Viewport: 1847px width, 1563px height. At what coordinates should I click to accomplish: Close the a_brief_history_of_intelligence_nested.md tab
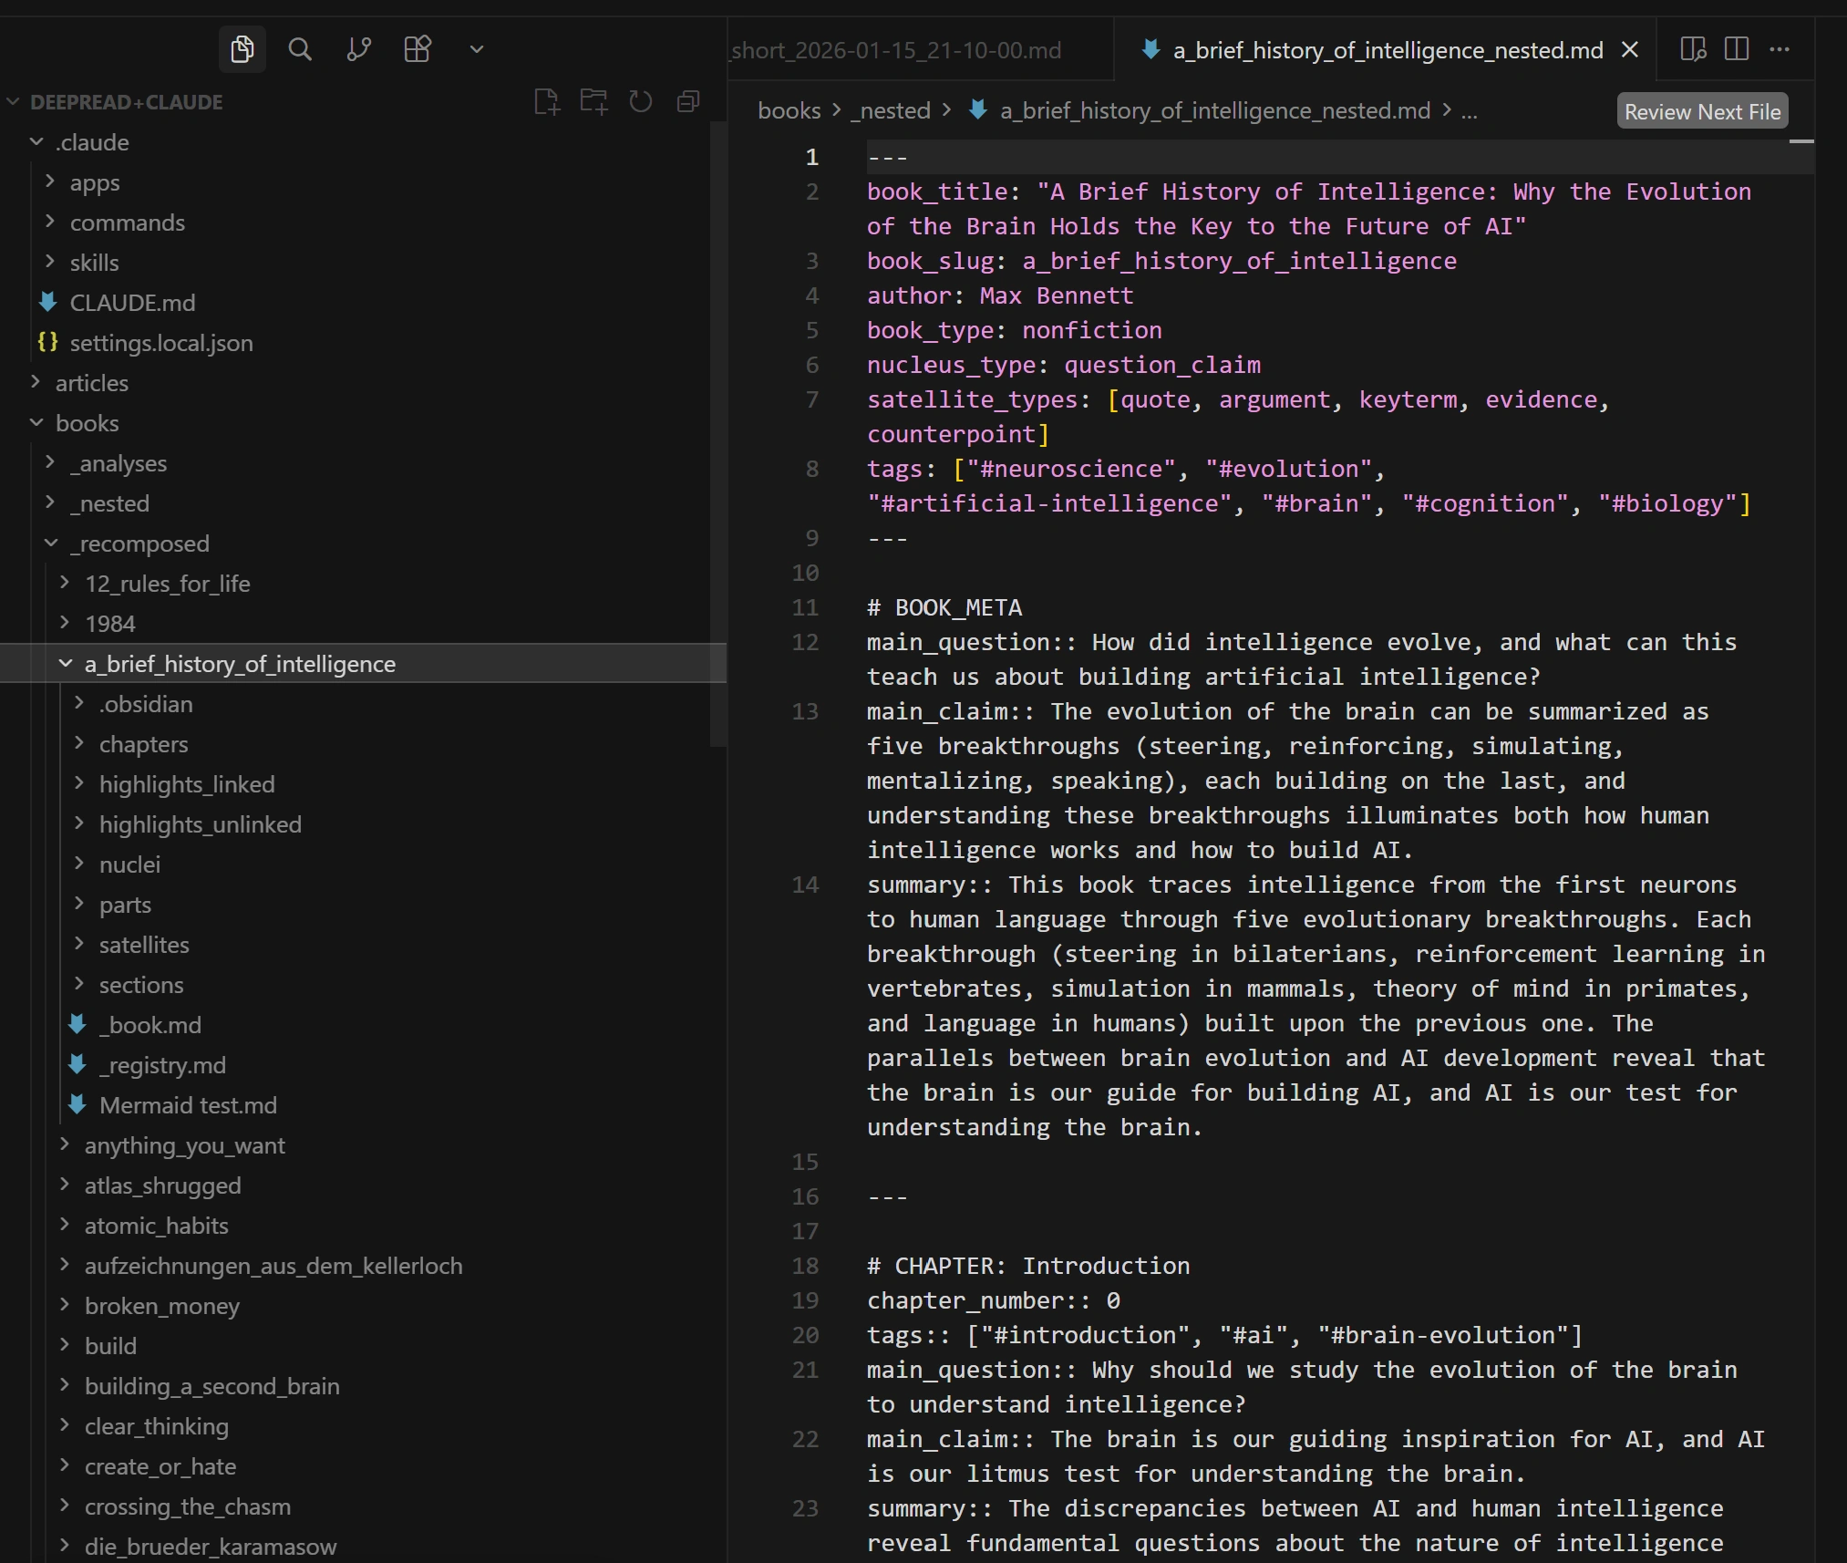pyautogui.click(x=1630, y=50)
